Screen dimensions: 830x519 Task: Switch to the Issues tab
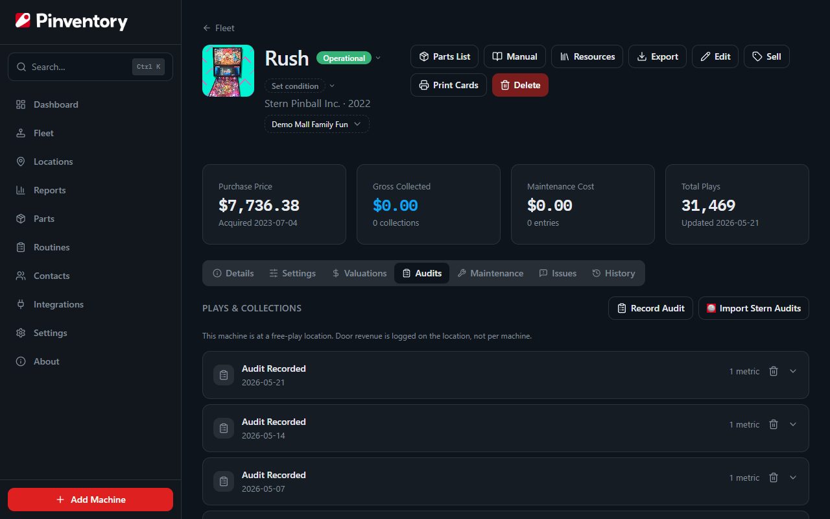tap(558, 273)
